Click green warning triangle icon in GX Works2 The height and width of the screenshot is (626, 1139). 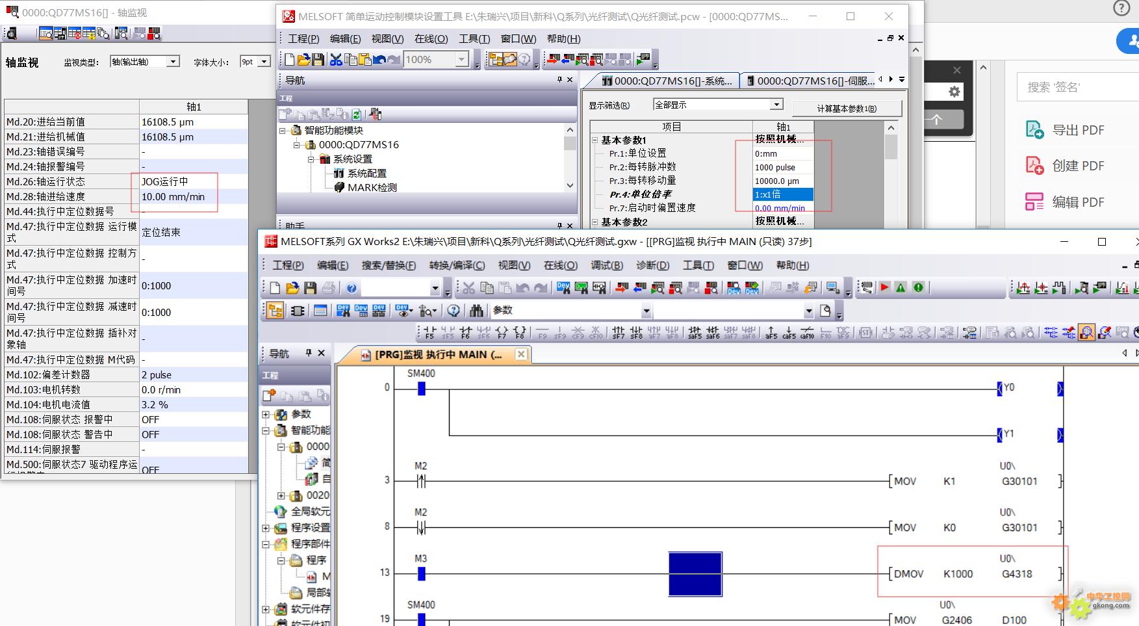[901, 287]
